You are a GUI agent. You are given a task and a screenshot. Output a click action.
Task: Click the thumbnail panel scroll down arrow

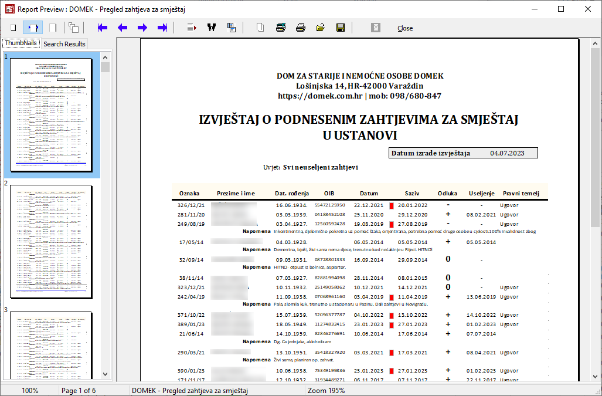(x=106, y=374)
